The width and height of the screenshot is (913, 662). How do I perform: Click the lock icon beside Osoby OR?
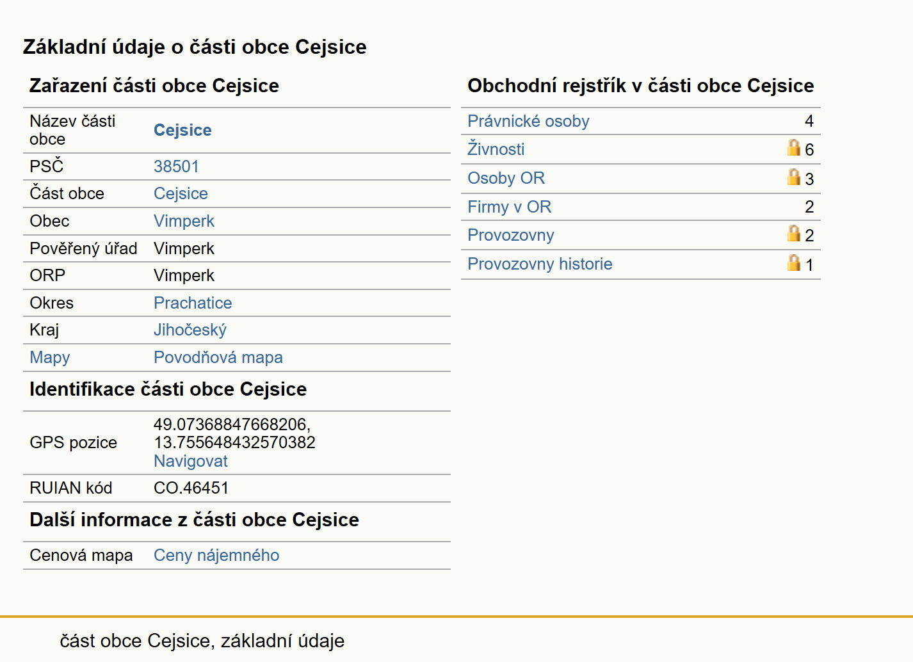tap(794, 177)
